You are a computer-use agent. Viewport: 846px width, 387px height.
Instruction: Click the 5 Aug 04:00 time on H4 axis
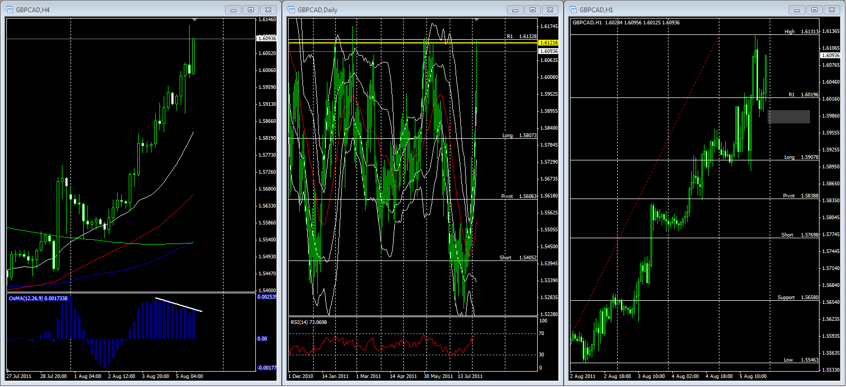[189, 376]
